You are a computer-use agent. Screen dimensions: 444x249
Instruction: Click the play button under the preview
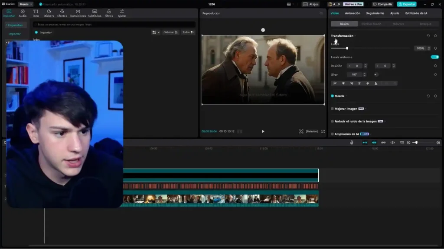click(263, 131)
